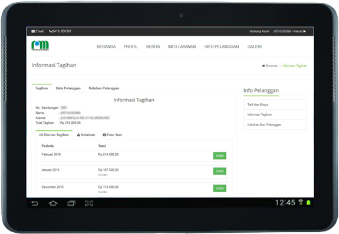Screen dimensions: 339x234
Task: Open Tarif dan Biaya sidebar link
Action: [275, 104]
